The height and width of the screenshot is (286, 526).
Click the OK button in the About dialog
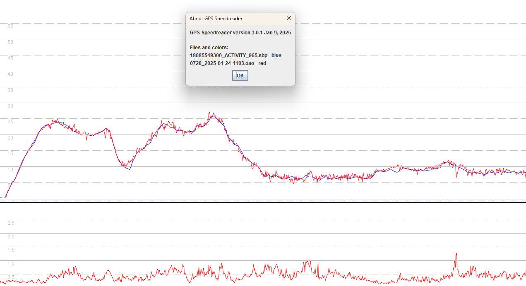click(240, 75)
